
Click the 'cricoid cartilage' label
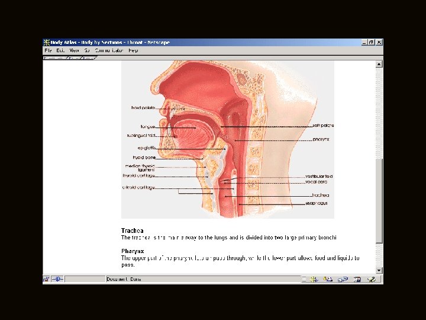click(x=138, y=187)
